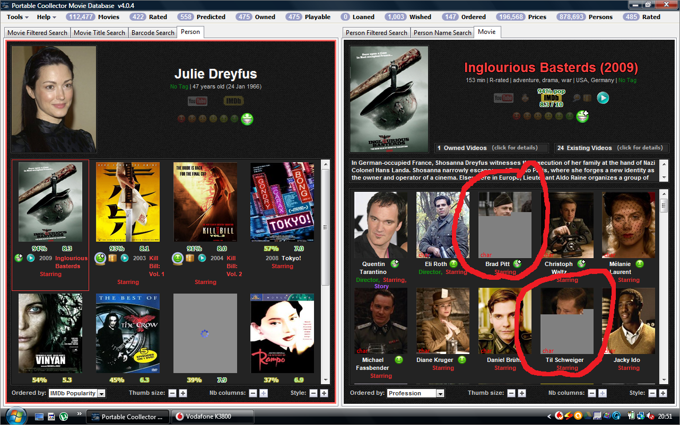Click 24 Existing Videos details button
This screenshot has height=425, width=680.
pyautogui.click(x=611, y=148)
